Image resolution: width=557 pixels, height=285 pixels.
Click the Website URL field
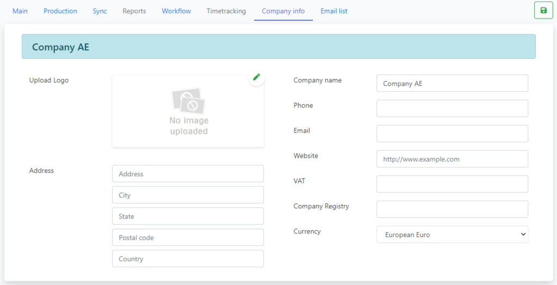[x=452, y=159]
